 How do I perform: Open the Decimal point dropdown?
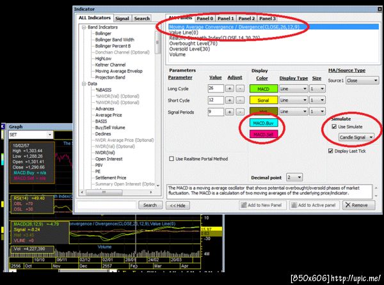pos(294,177)
